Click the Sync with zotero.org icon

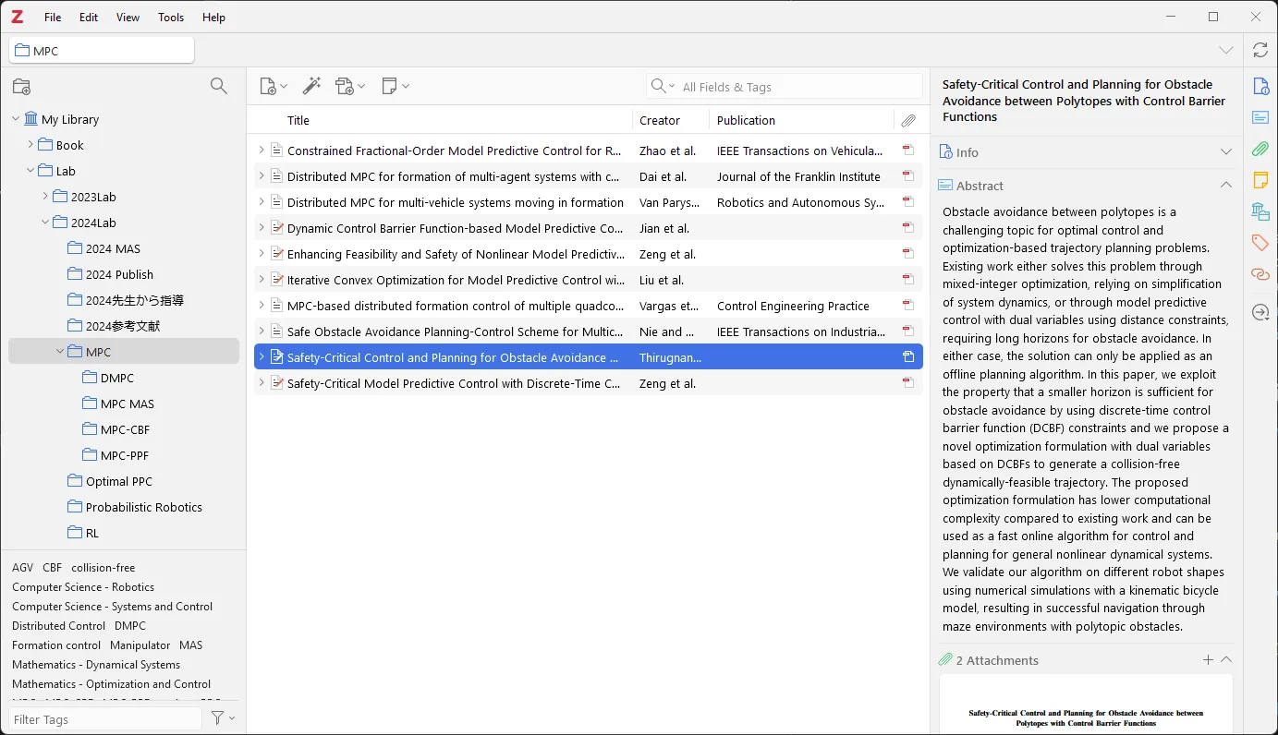tap(1260, 50)
